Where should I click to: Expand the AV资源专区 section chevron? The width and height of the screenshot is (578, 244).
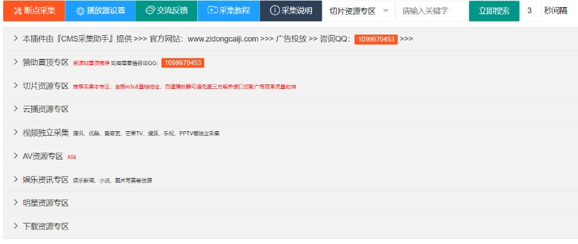[15, 156]
